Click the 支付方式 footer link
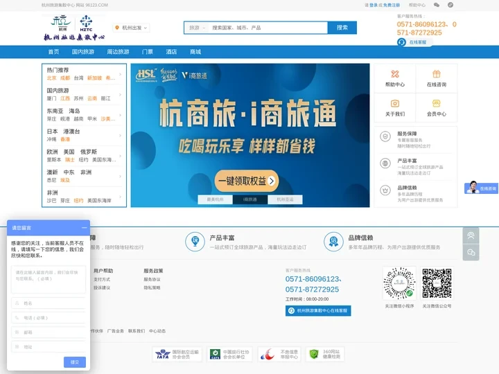The image size is (499, 374). 101,279
